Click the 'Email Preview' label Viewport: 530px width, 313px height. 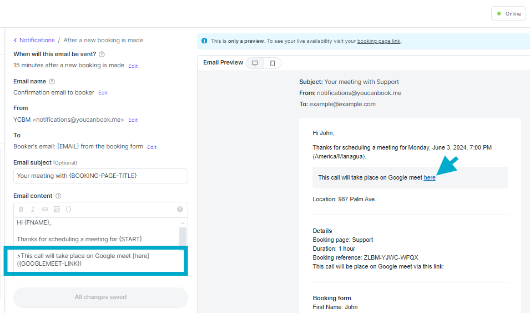coord(223,62)
